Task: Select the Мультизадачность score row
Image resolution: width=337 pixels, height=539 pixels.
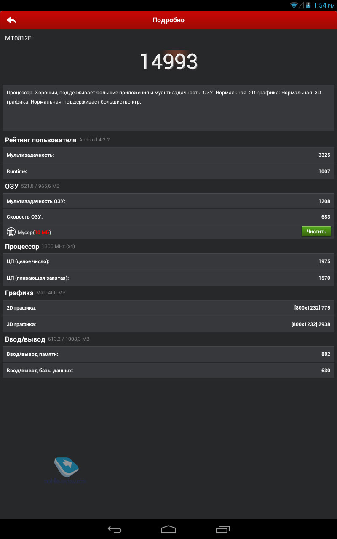Action: pos(168,155)
